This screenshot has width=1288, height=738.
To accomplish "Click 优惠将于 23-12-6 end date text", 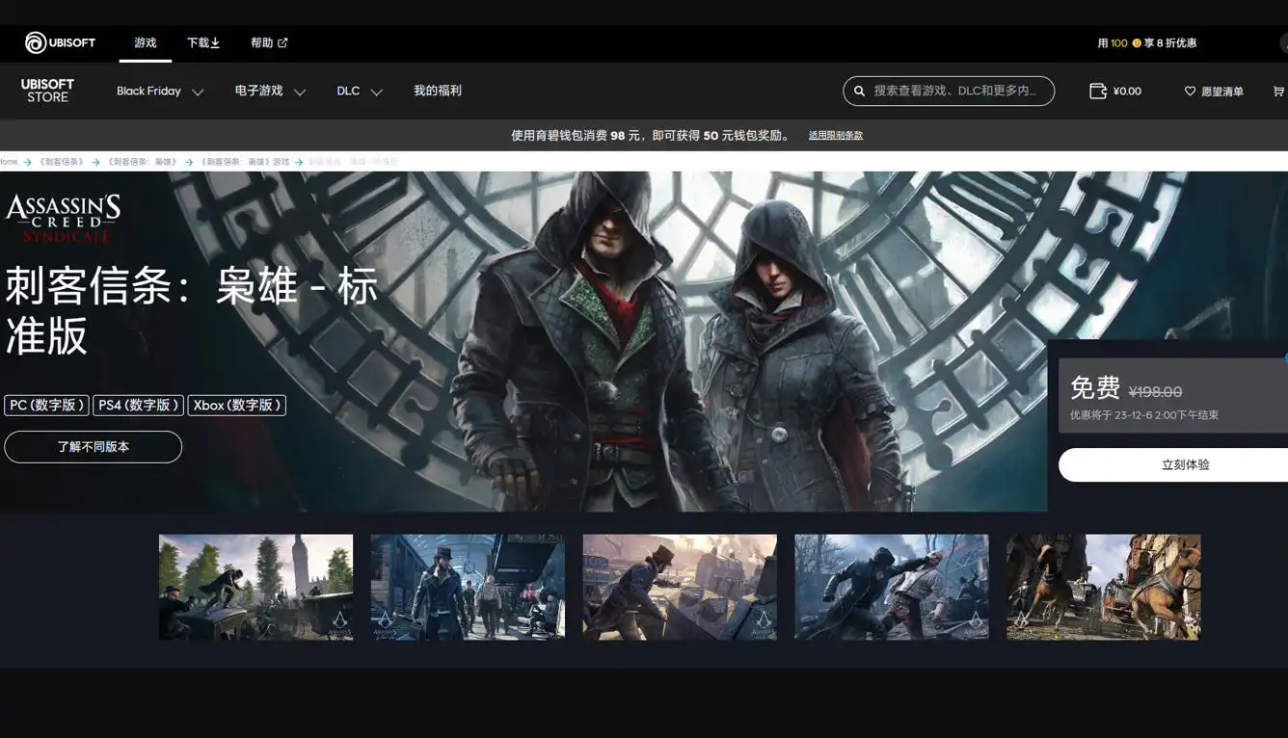I will tap(1144, 415).
